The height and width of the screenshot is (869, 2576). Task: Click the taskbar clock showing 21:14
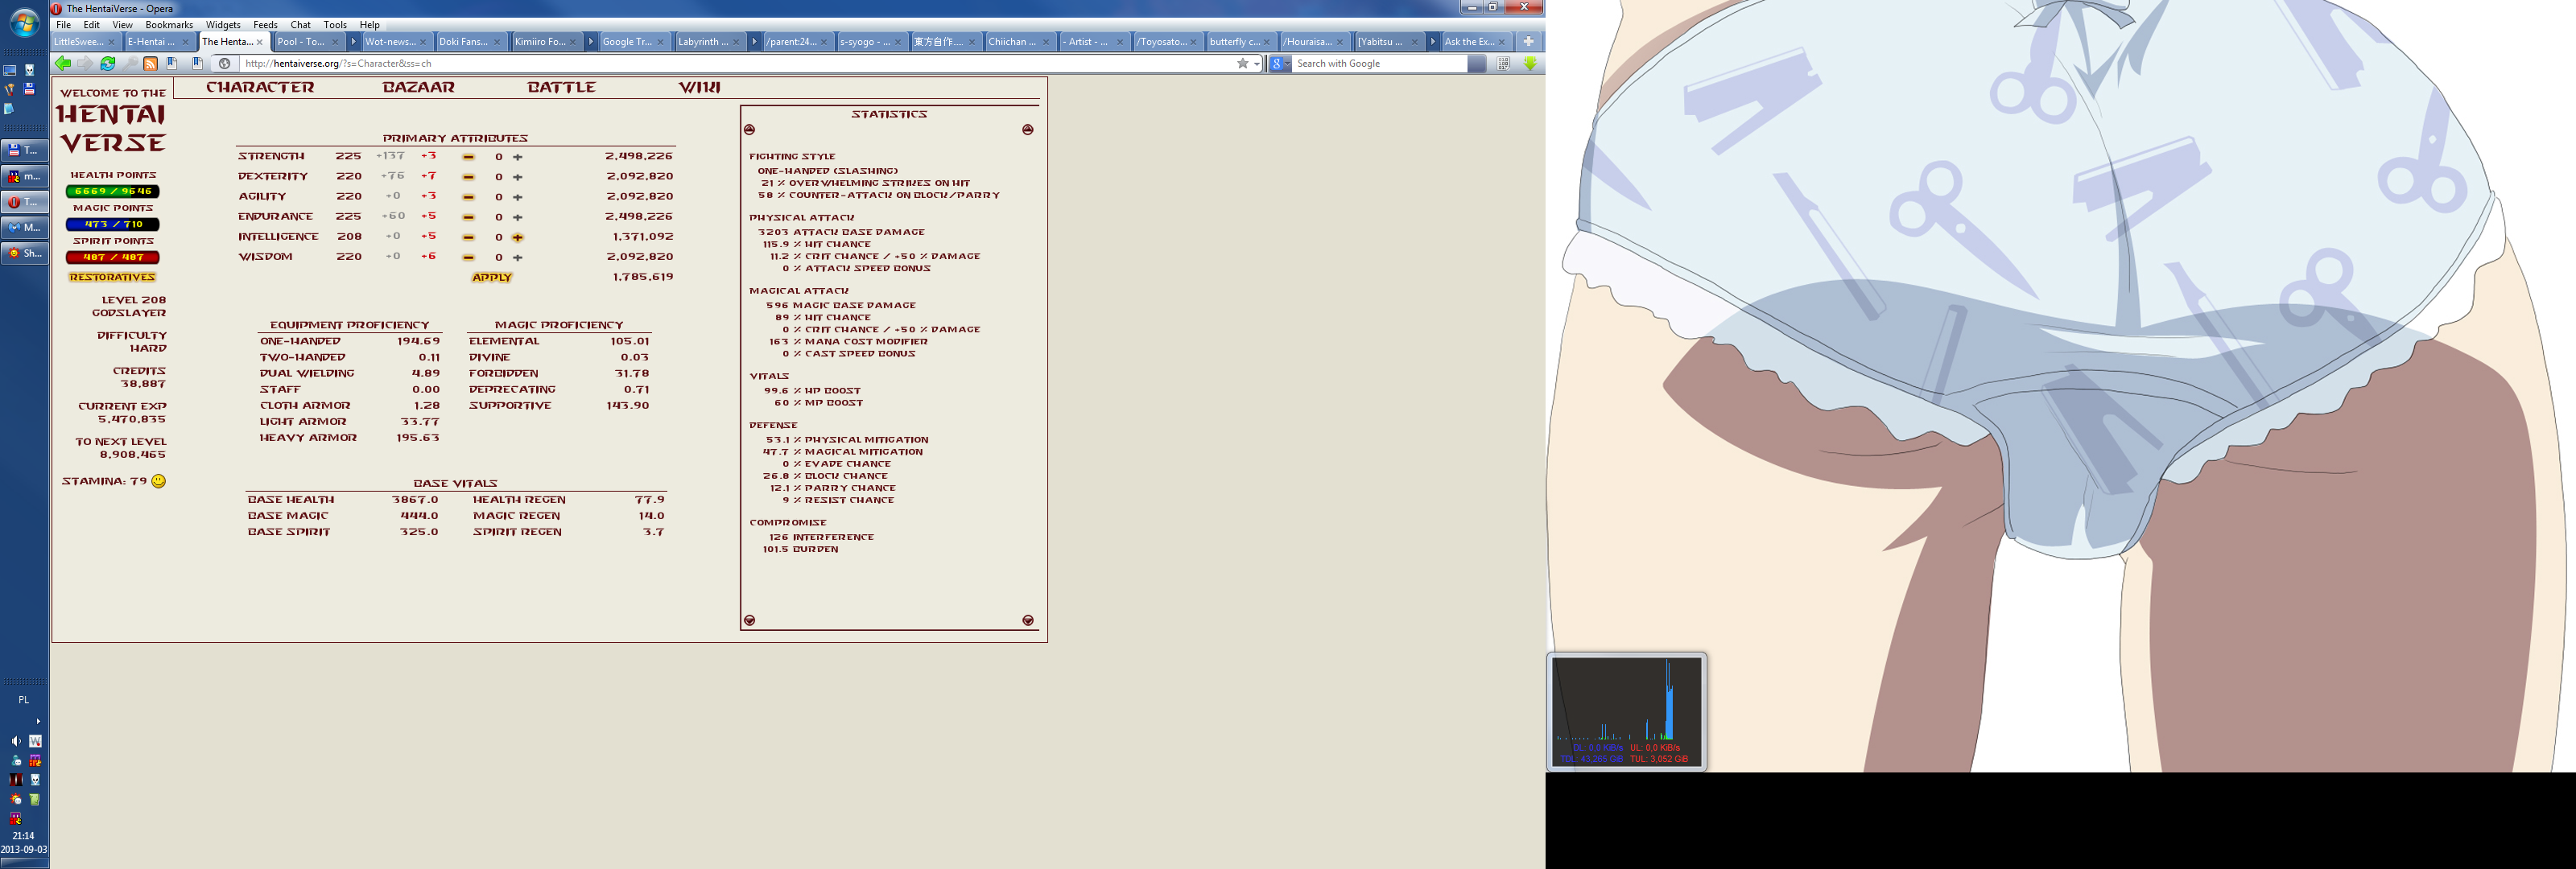[x=23, y=836]
